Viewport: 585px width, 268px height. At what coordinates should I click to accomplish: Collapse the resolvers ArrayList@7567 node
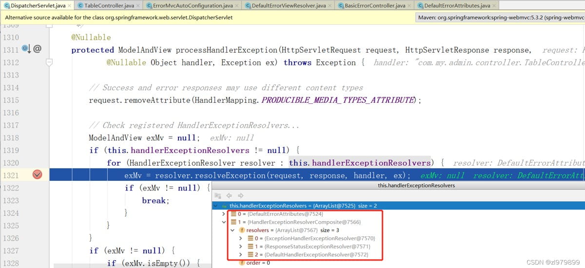click(x=232, y=230)
